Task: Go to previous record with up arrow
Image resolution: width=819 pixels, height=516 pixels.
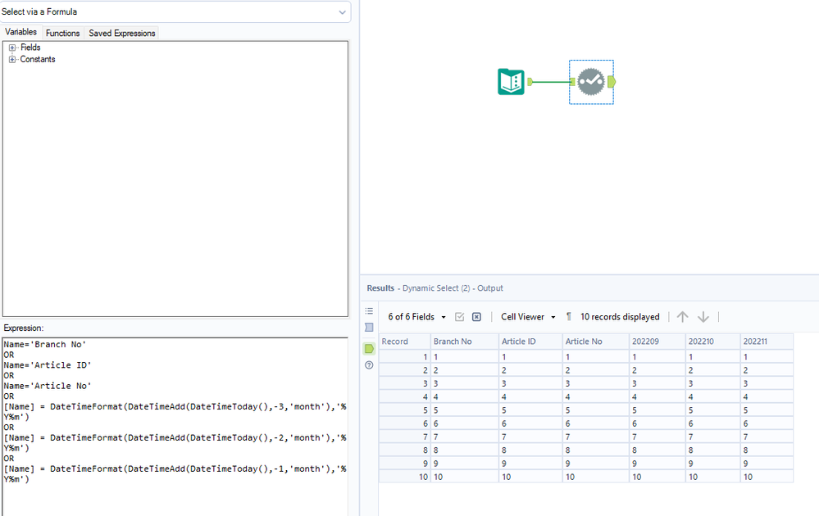Action: tap(682, 317)
